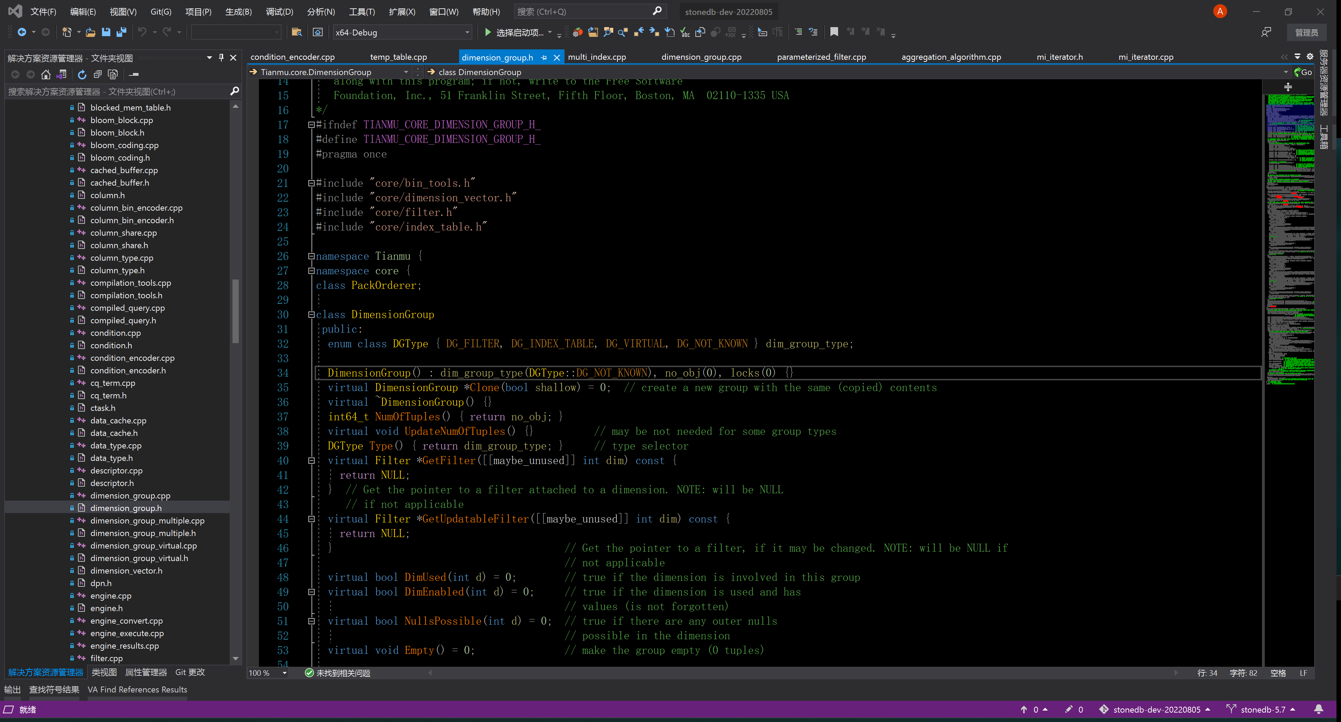
Task: Switch to the Git 更改 panel tab
Action: [190, 673]
